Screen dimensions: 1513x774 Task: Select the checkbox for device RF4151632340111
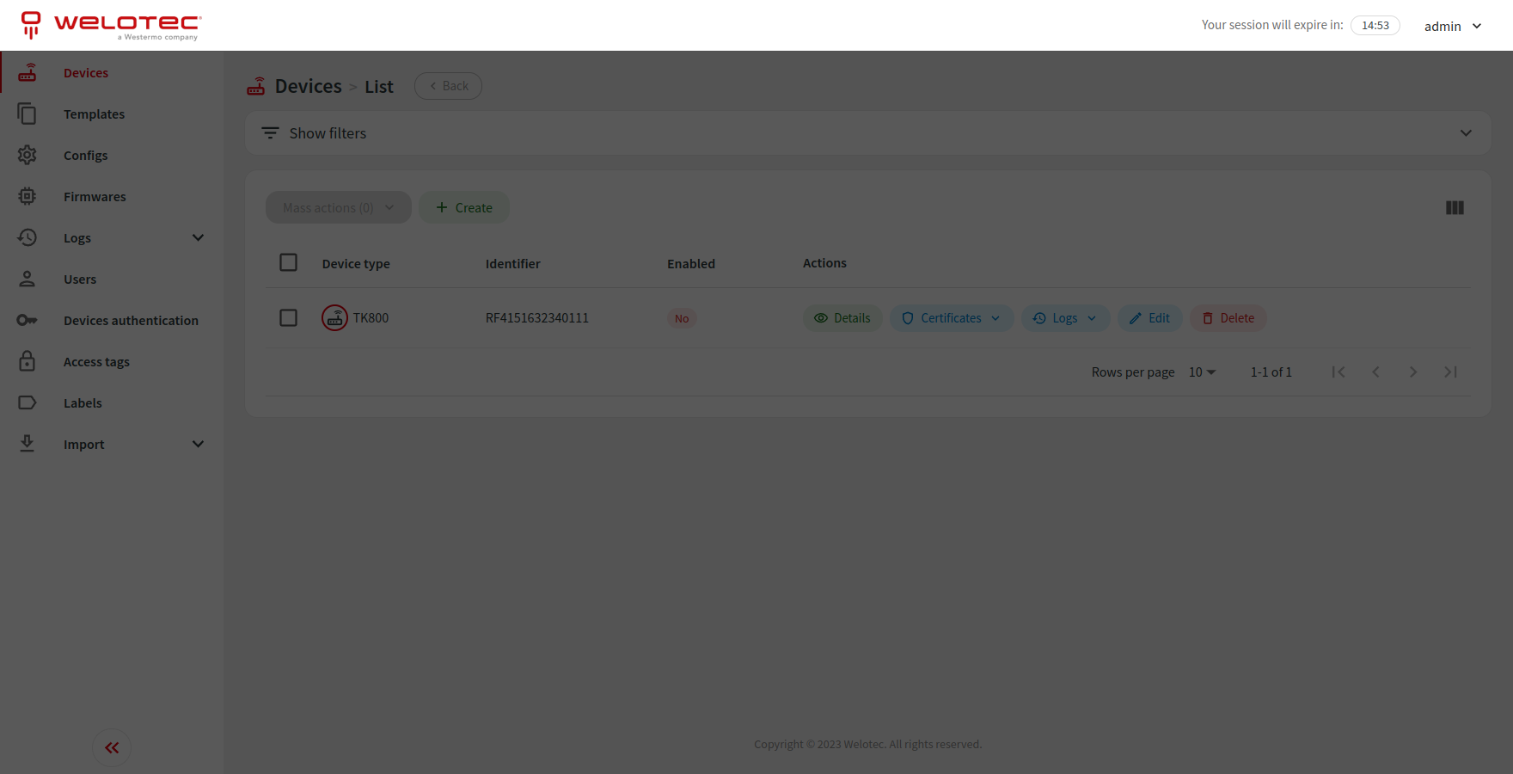pos(288,317)
